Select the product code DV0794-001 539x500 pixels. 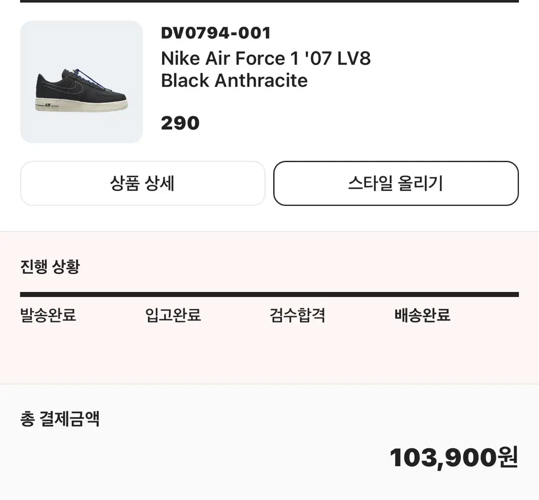(x=216, y=33)
